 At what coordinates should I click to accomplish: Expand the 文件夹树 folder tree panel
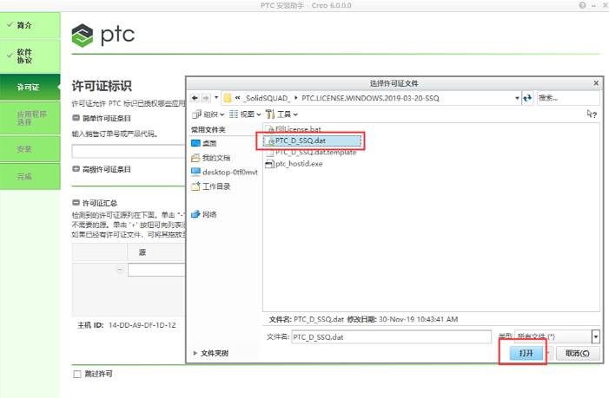195,353
